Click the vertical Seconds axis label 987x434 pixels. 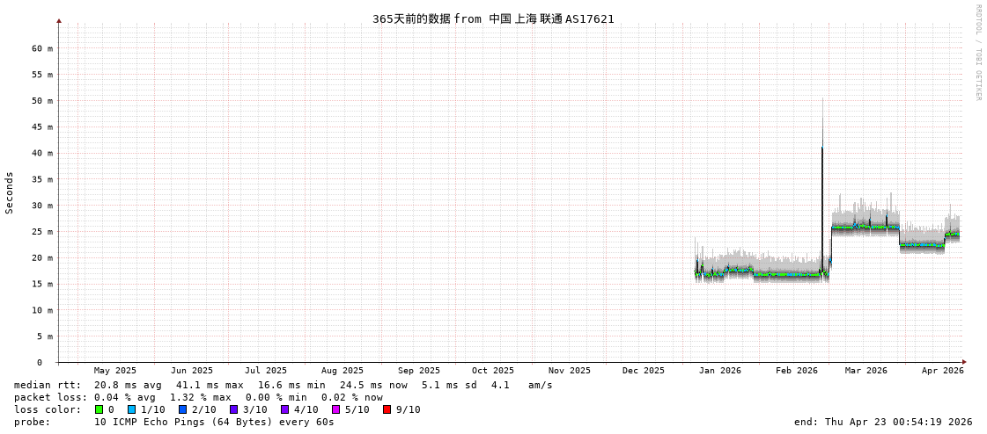pos(10,192)
